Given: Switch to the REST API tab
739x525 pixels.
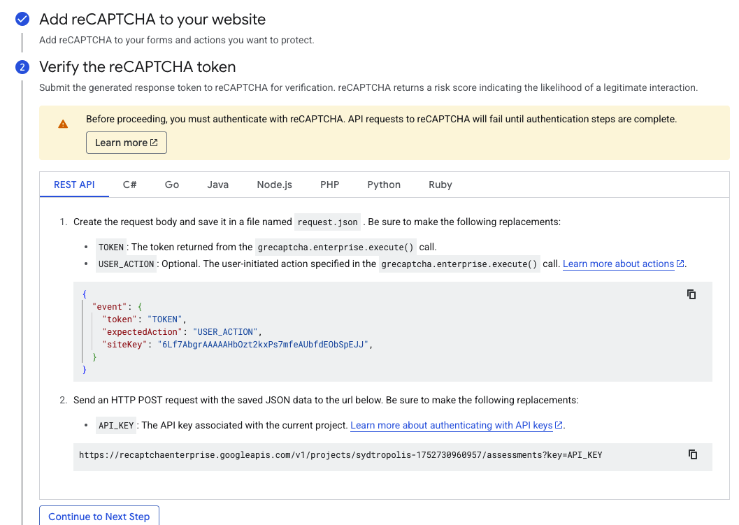Looking at the screenshot, I should pyautogui.click(x=74, y=185).
